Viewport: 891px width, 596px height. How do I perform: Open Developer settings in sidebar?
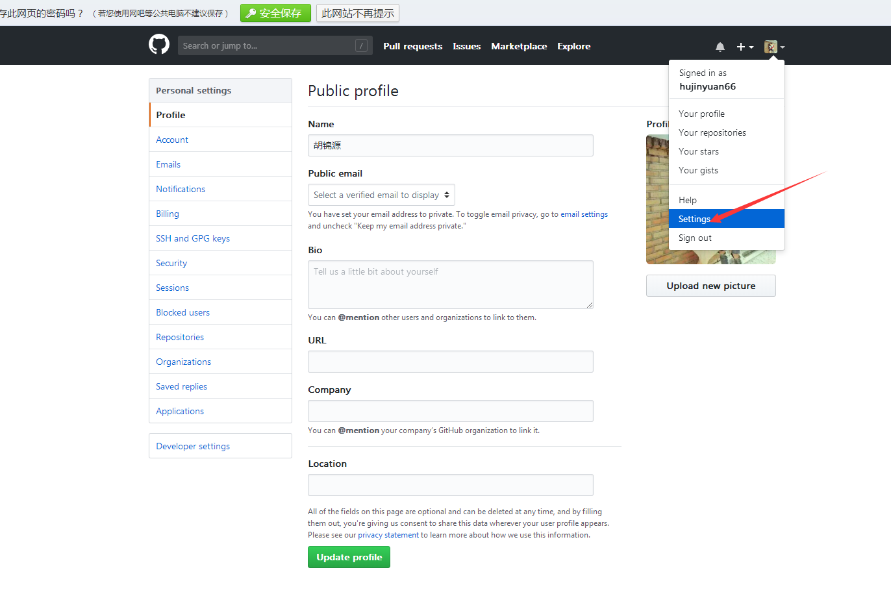point(193,446)
